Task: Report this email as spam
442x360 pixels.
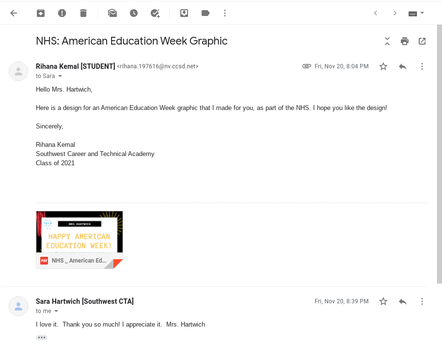Action: click(x=62, y=13)
